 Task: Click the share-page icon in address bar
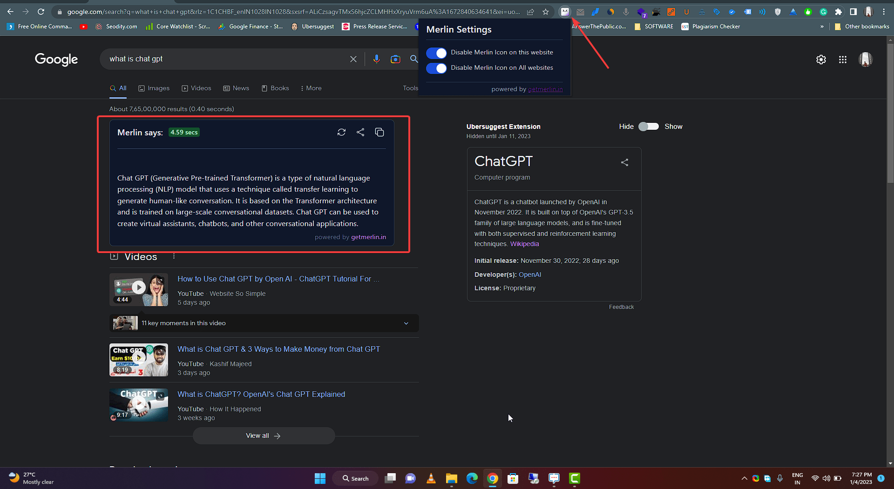[530, 12]
